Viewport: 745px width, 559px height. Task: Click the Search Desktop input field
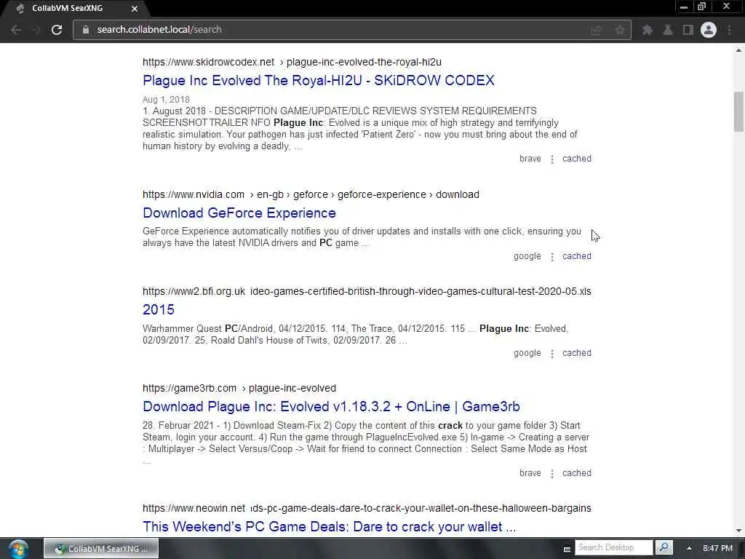point(614,548)
